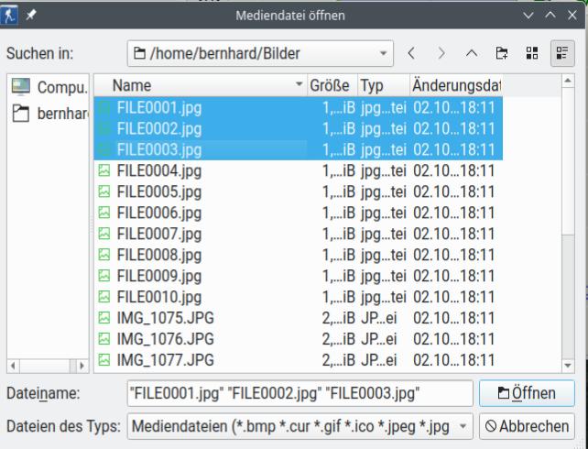Select FILE0007.jpg in the list

(299, 234)
